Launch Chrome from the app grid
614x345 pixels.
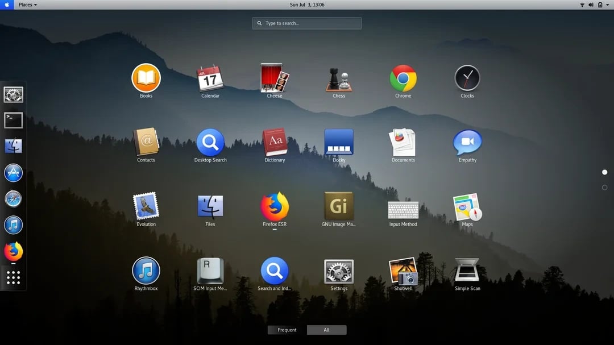pos(403,78)
